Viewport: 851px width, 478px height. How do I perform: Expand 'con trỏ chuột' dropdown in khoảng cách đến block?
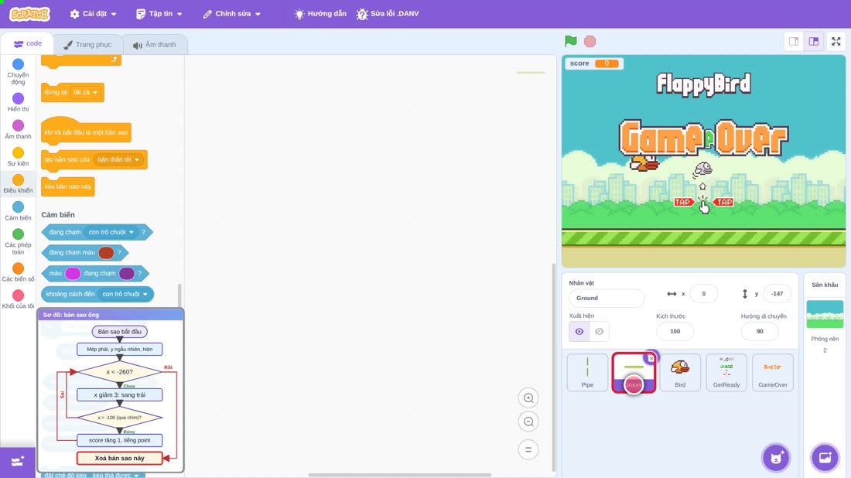click(125, 294)
